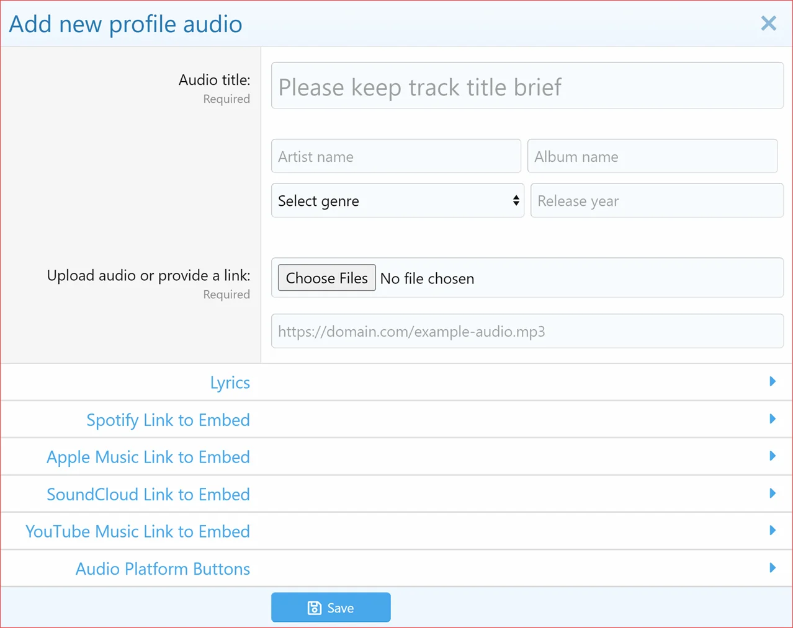Click the Album name text box
The image size is (793, 628).
click(x=652, y=156)
